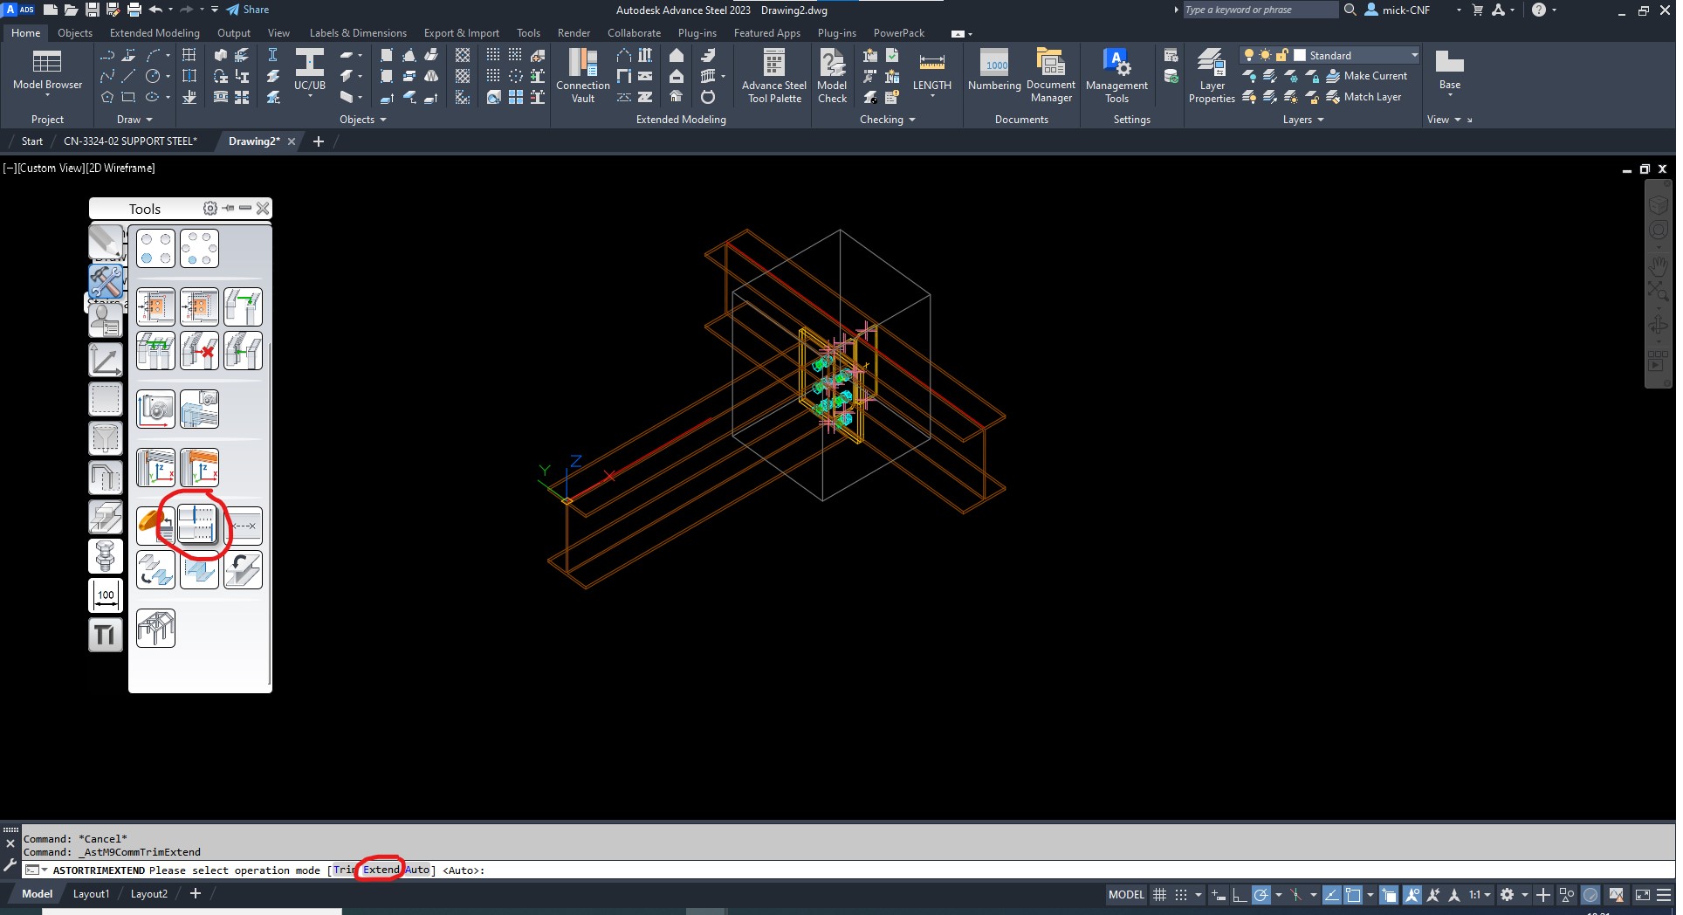Switch to the Layout1 tab

pyautogui.click(x=91, y=893)
